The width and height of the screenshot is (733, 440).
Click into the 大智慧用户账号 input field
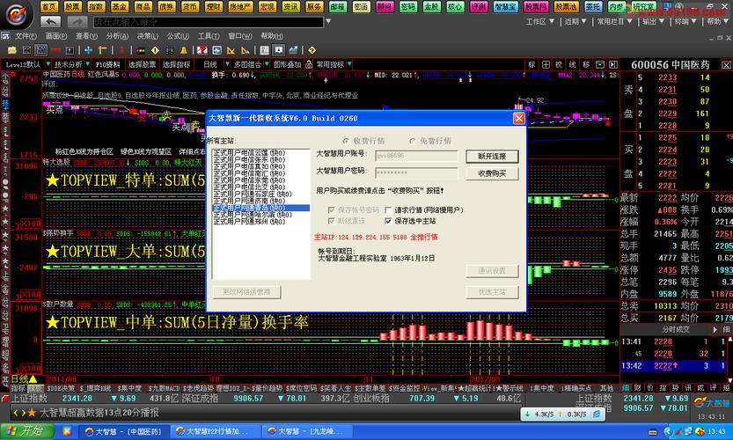tap(416, 156)
